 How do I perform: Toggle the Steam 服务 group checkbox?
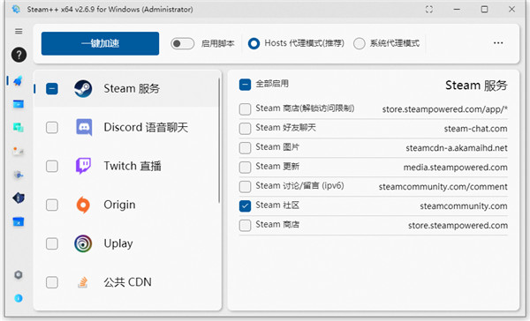tap(52, 89)
